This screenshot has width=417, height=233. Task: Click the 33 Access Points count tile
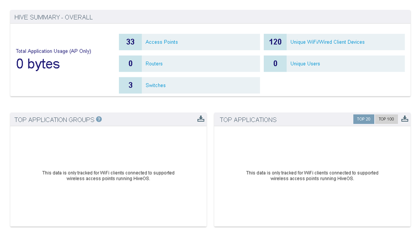(130, 42)
